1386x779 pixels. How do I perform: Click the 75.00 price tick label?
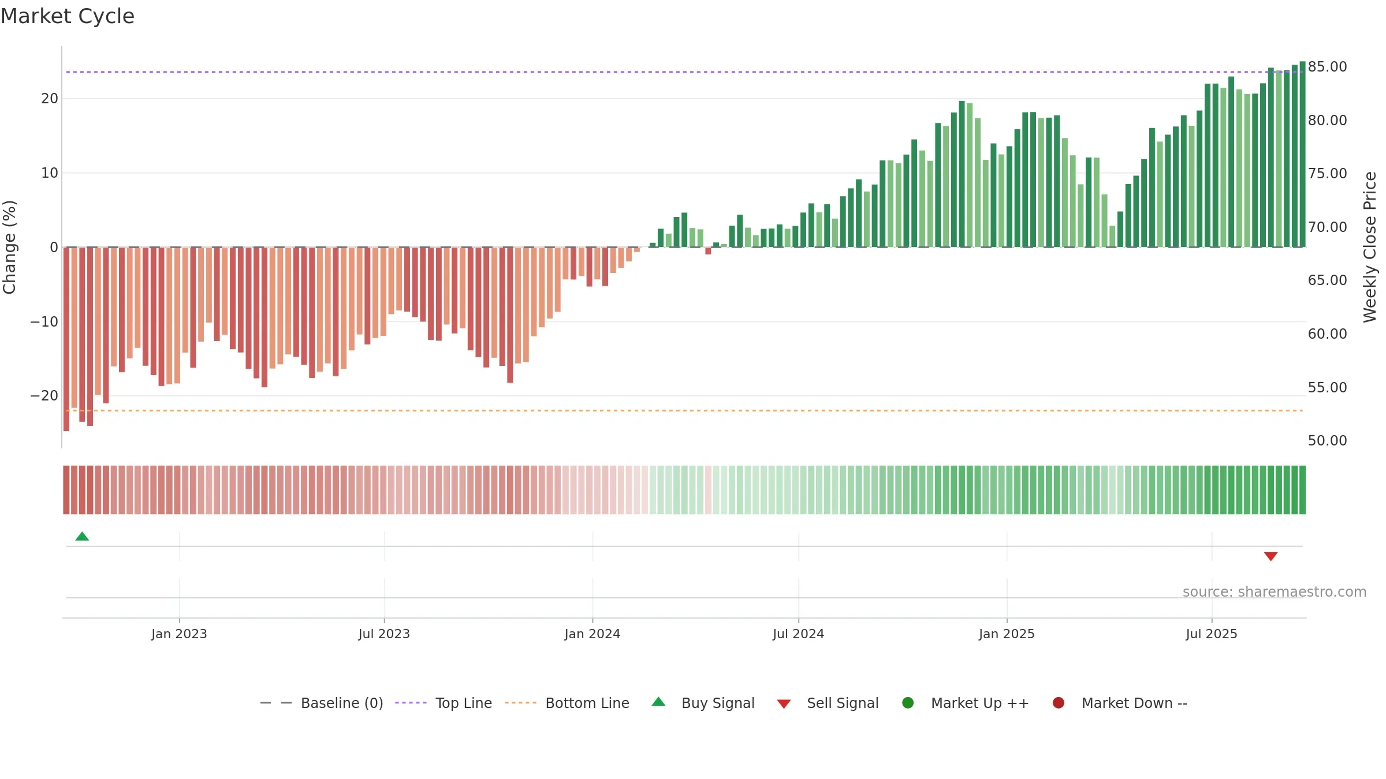pyautogui.click(x=1327, y=174)
